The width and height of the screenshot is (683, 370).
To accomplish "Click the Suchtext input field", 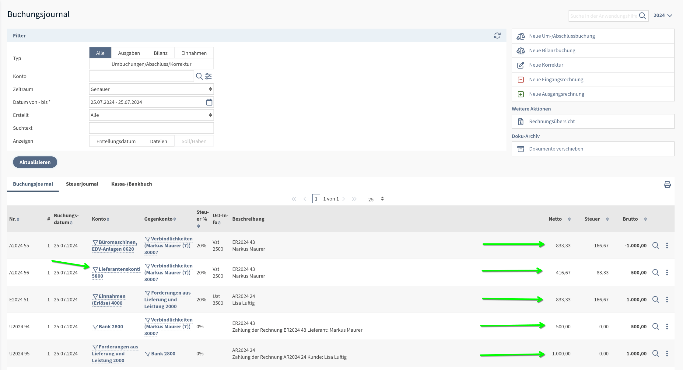I will tap(151, 128).
